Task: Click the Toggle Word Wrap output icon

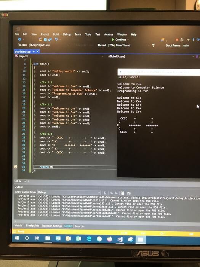Action: click(x=129, y=193)
